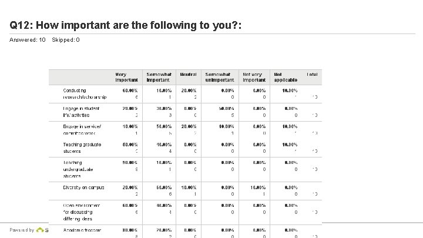423x238 pixels.
Task: Click the "Neutral" column header
Action: pos(188,75)
